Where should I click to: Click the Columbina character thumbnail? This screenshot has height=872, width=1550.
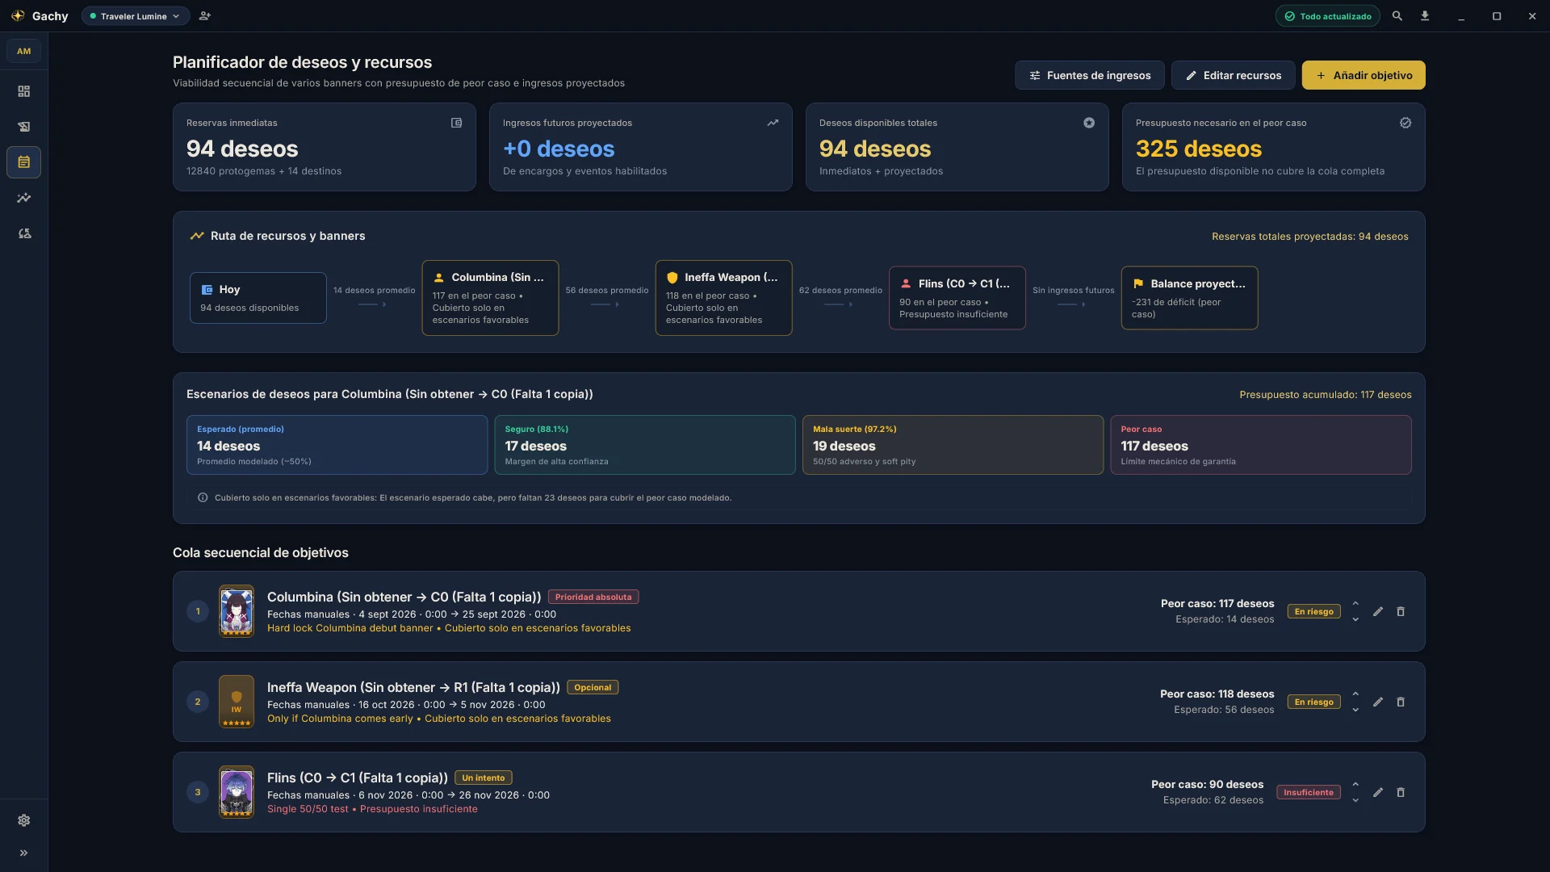[237, 611]
